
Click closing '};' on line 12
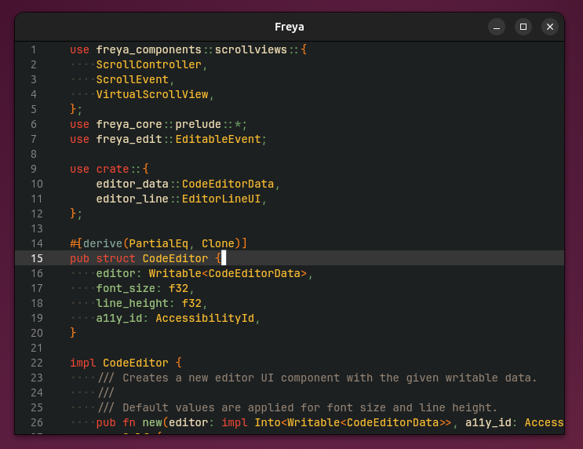click(76, 214)
